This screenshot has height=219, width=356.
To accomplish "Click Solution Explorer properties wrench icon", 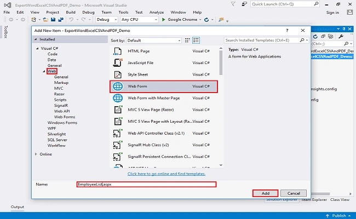I will [341, 36].
